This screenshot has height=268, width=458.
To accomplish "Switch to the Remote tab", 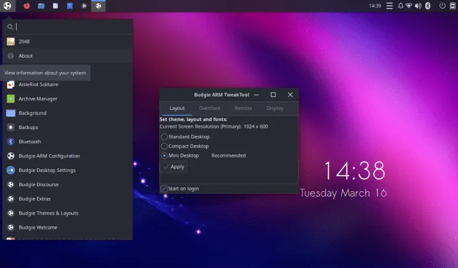I will pyautogui.click(x=243, y=108).
